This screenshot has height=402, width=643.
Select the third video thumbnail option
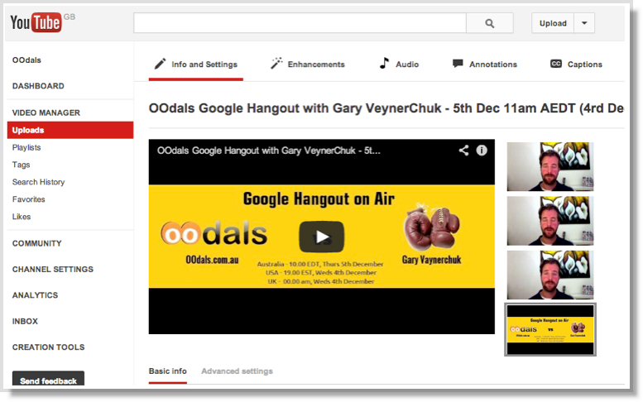coord(550,275)
